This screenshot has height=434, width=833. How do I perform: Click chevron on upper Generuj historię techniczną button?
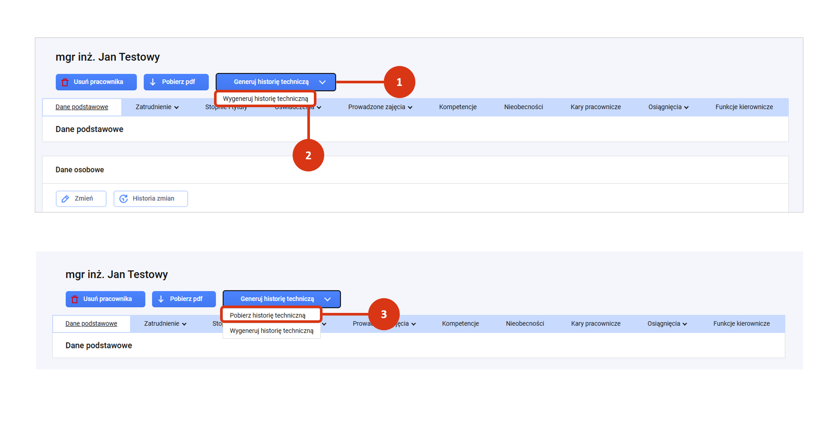click(323, 82)
